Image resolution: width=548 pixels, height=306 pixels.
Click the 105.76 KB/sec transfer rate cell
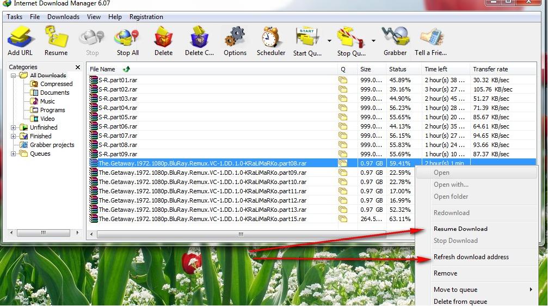[x=493, y=89]
